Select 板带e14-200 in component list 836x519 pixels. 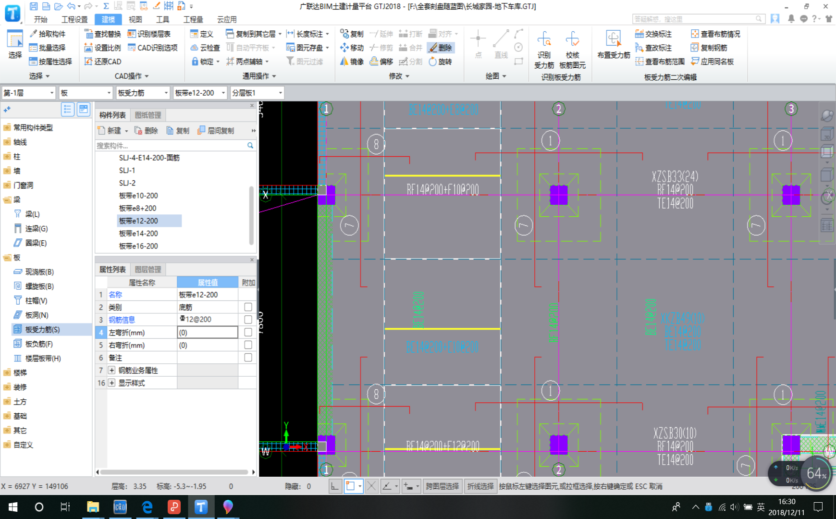[138, 234]
